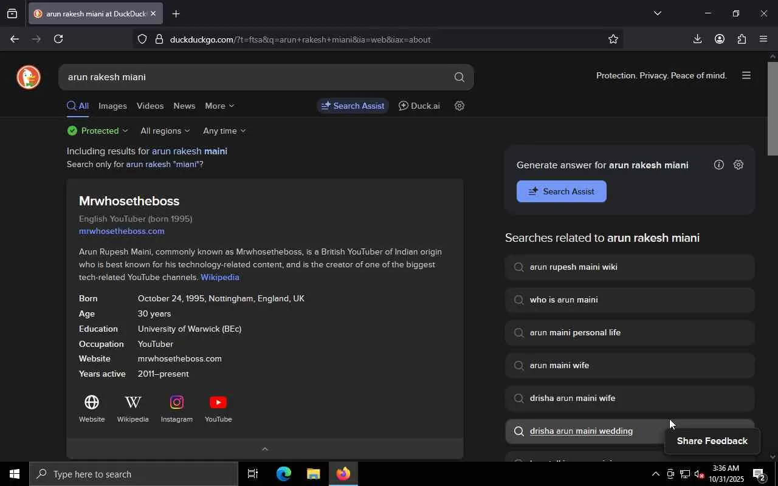
Task: Open the Mrwhosetheboss panel title
Action: click(x=129, y=201)
